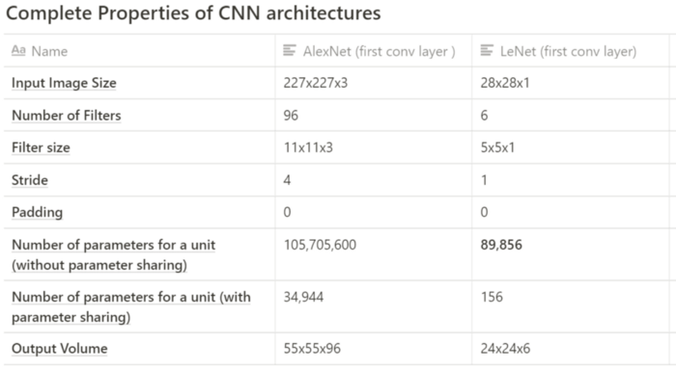Click the Aa title property icon
The image size is (676, 370).
tap(18, 51)
